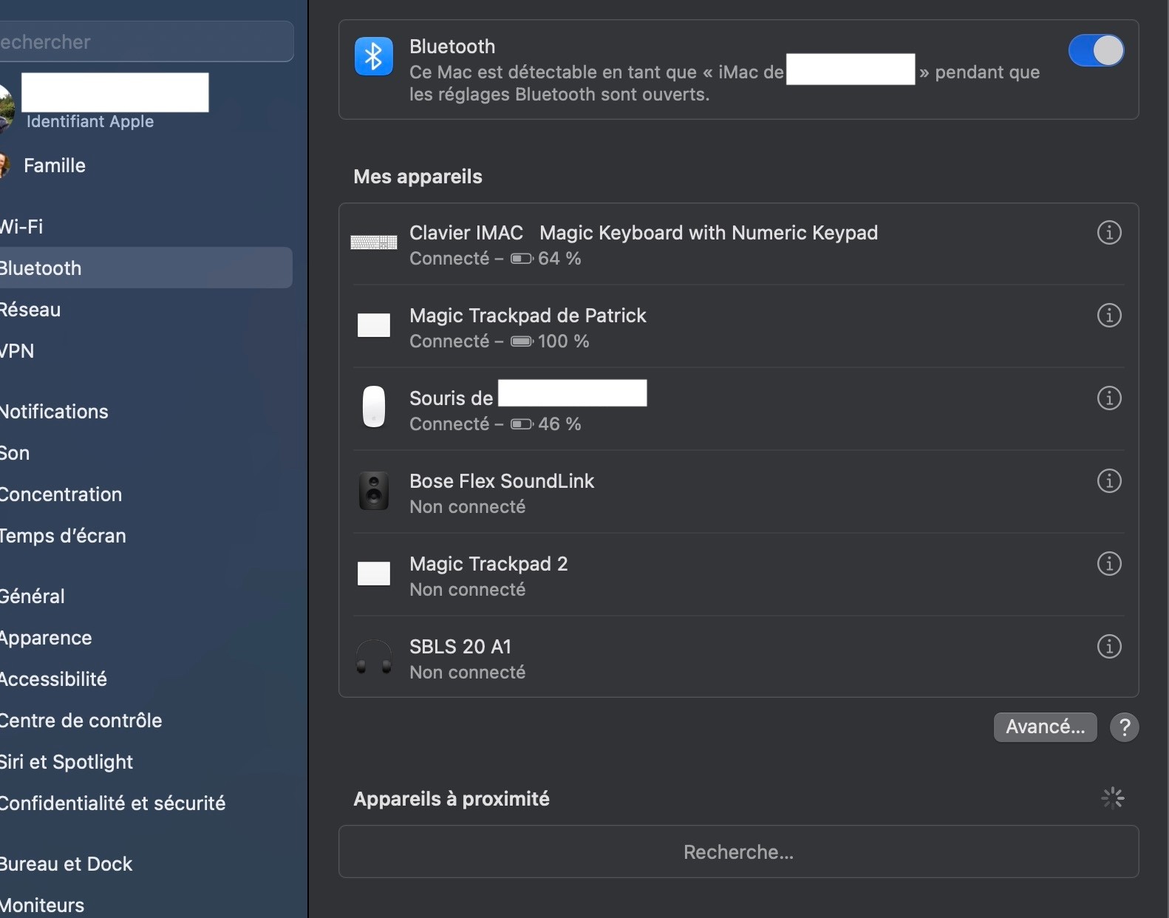
Task: Click the SBLS 20 A1 headphones icon
Action: click(374, 657)
